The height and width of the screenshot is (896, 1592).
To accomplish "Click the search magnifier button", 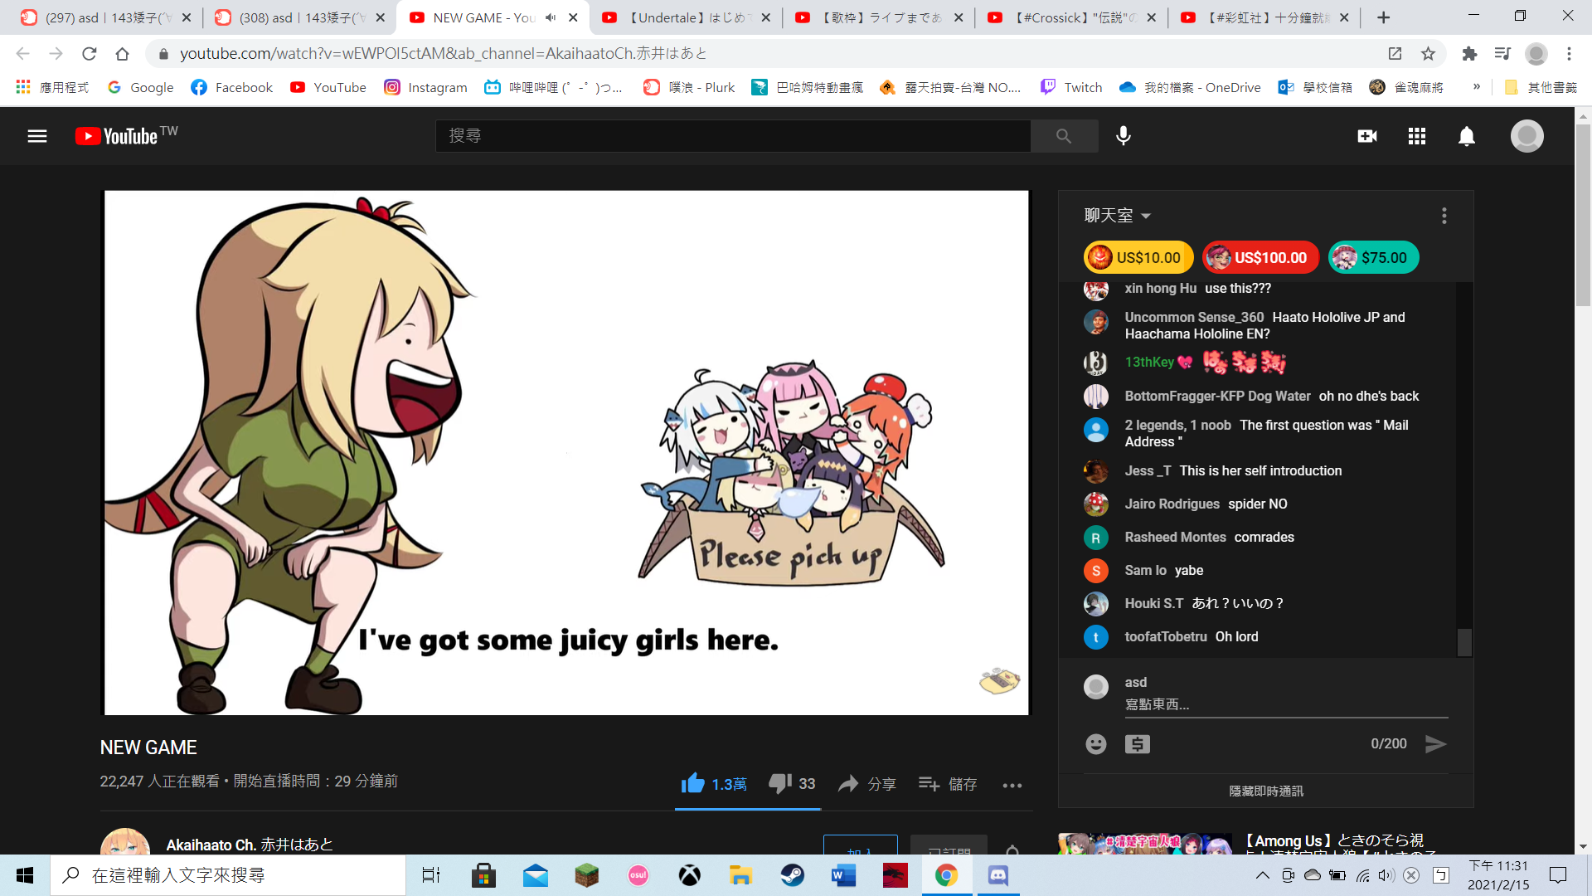I will tap(1064, 136).
